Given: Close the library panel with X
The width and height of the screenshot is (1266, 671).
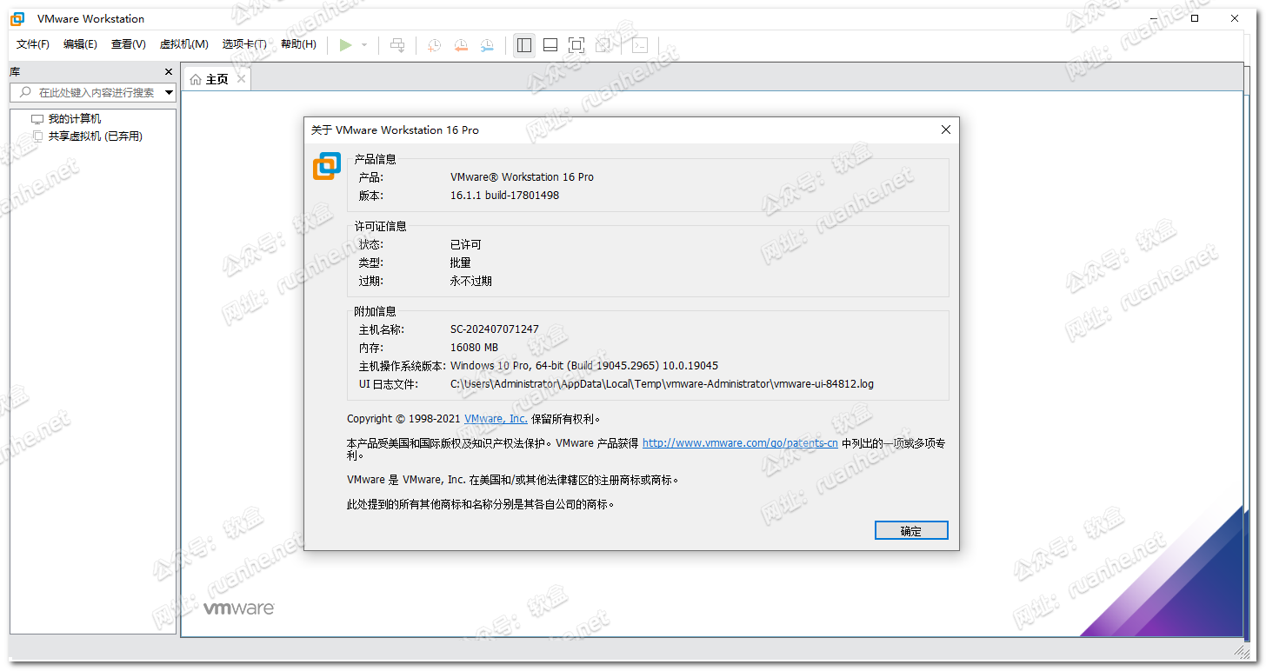Looking at the screenshot, I should pyautogui.click(x=169, y=71).
